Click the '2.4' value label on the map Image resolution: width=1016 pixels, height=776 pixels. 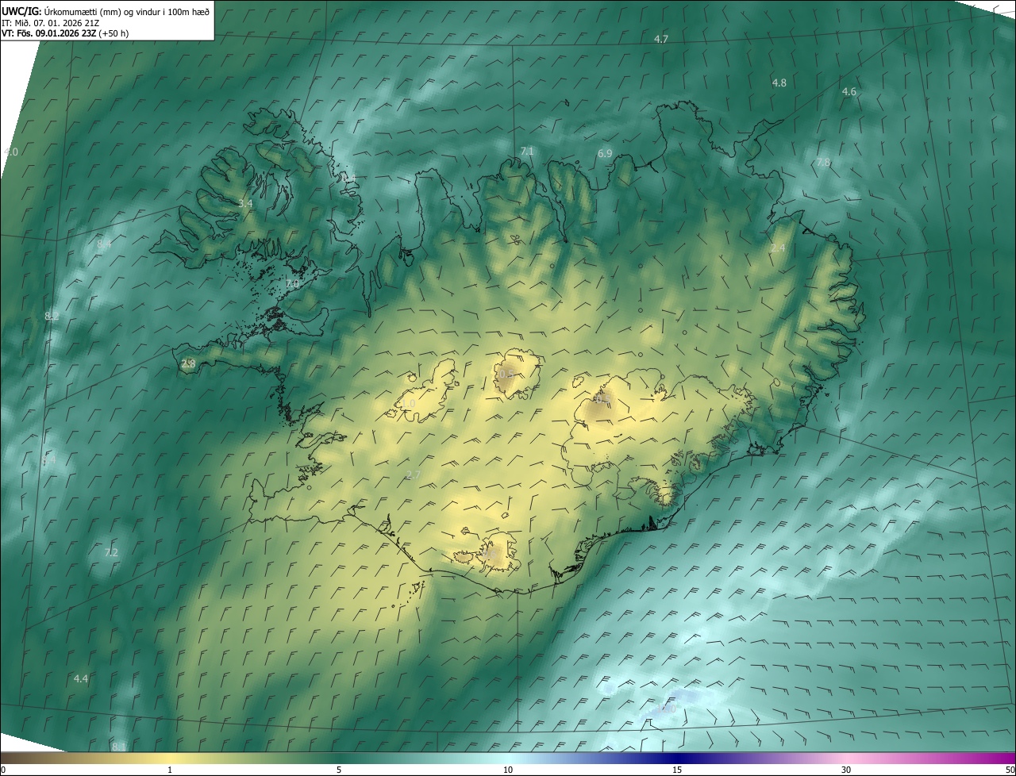(x=778, y=248)
